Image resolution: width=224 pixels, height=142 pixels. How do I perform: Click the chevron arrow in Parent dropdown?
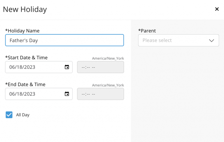211,40
